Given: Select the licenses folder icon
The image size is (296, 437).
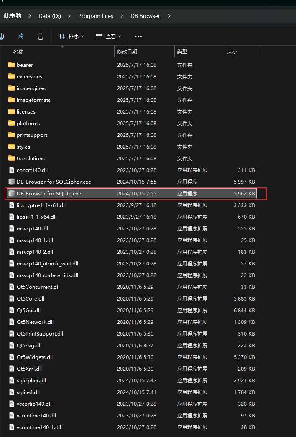Looking at the screenshot, I should pos(12,111).
